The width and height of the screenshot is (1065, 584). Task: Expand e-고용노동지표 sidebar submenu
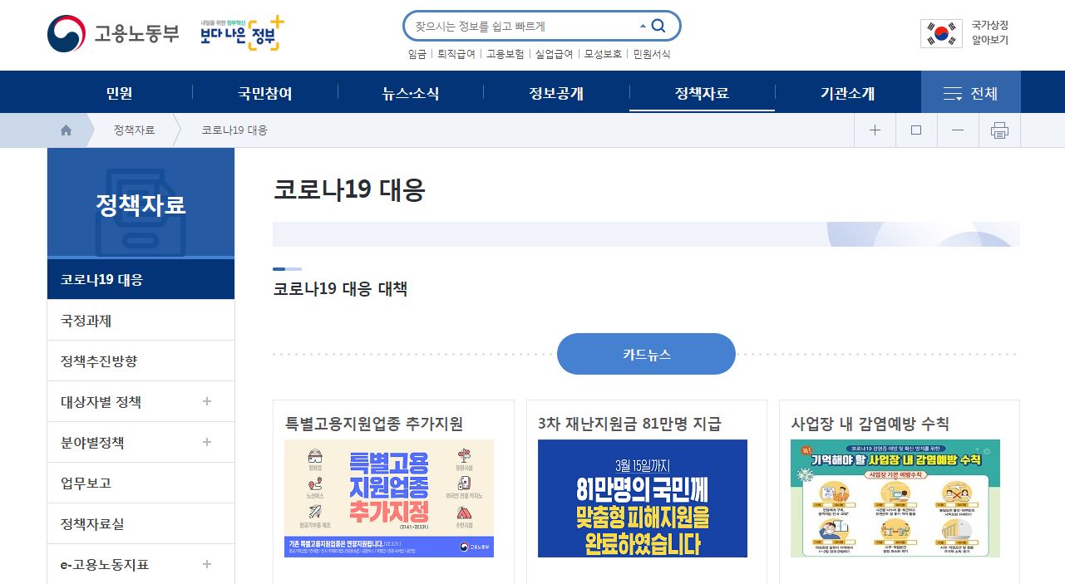pyautogui.click(x=207, y=564)
